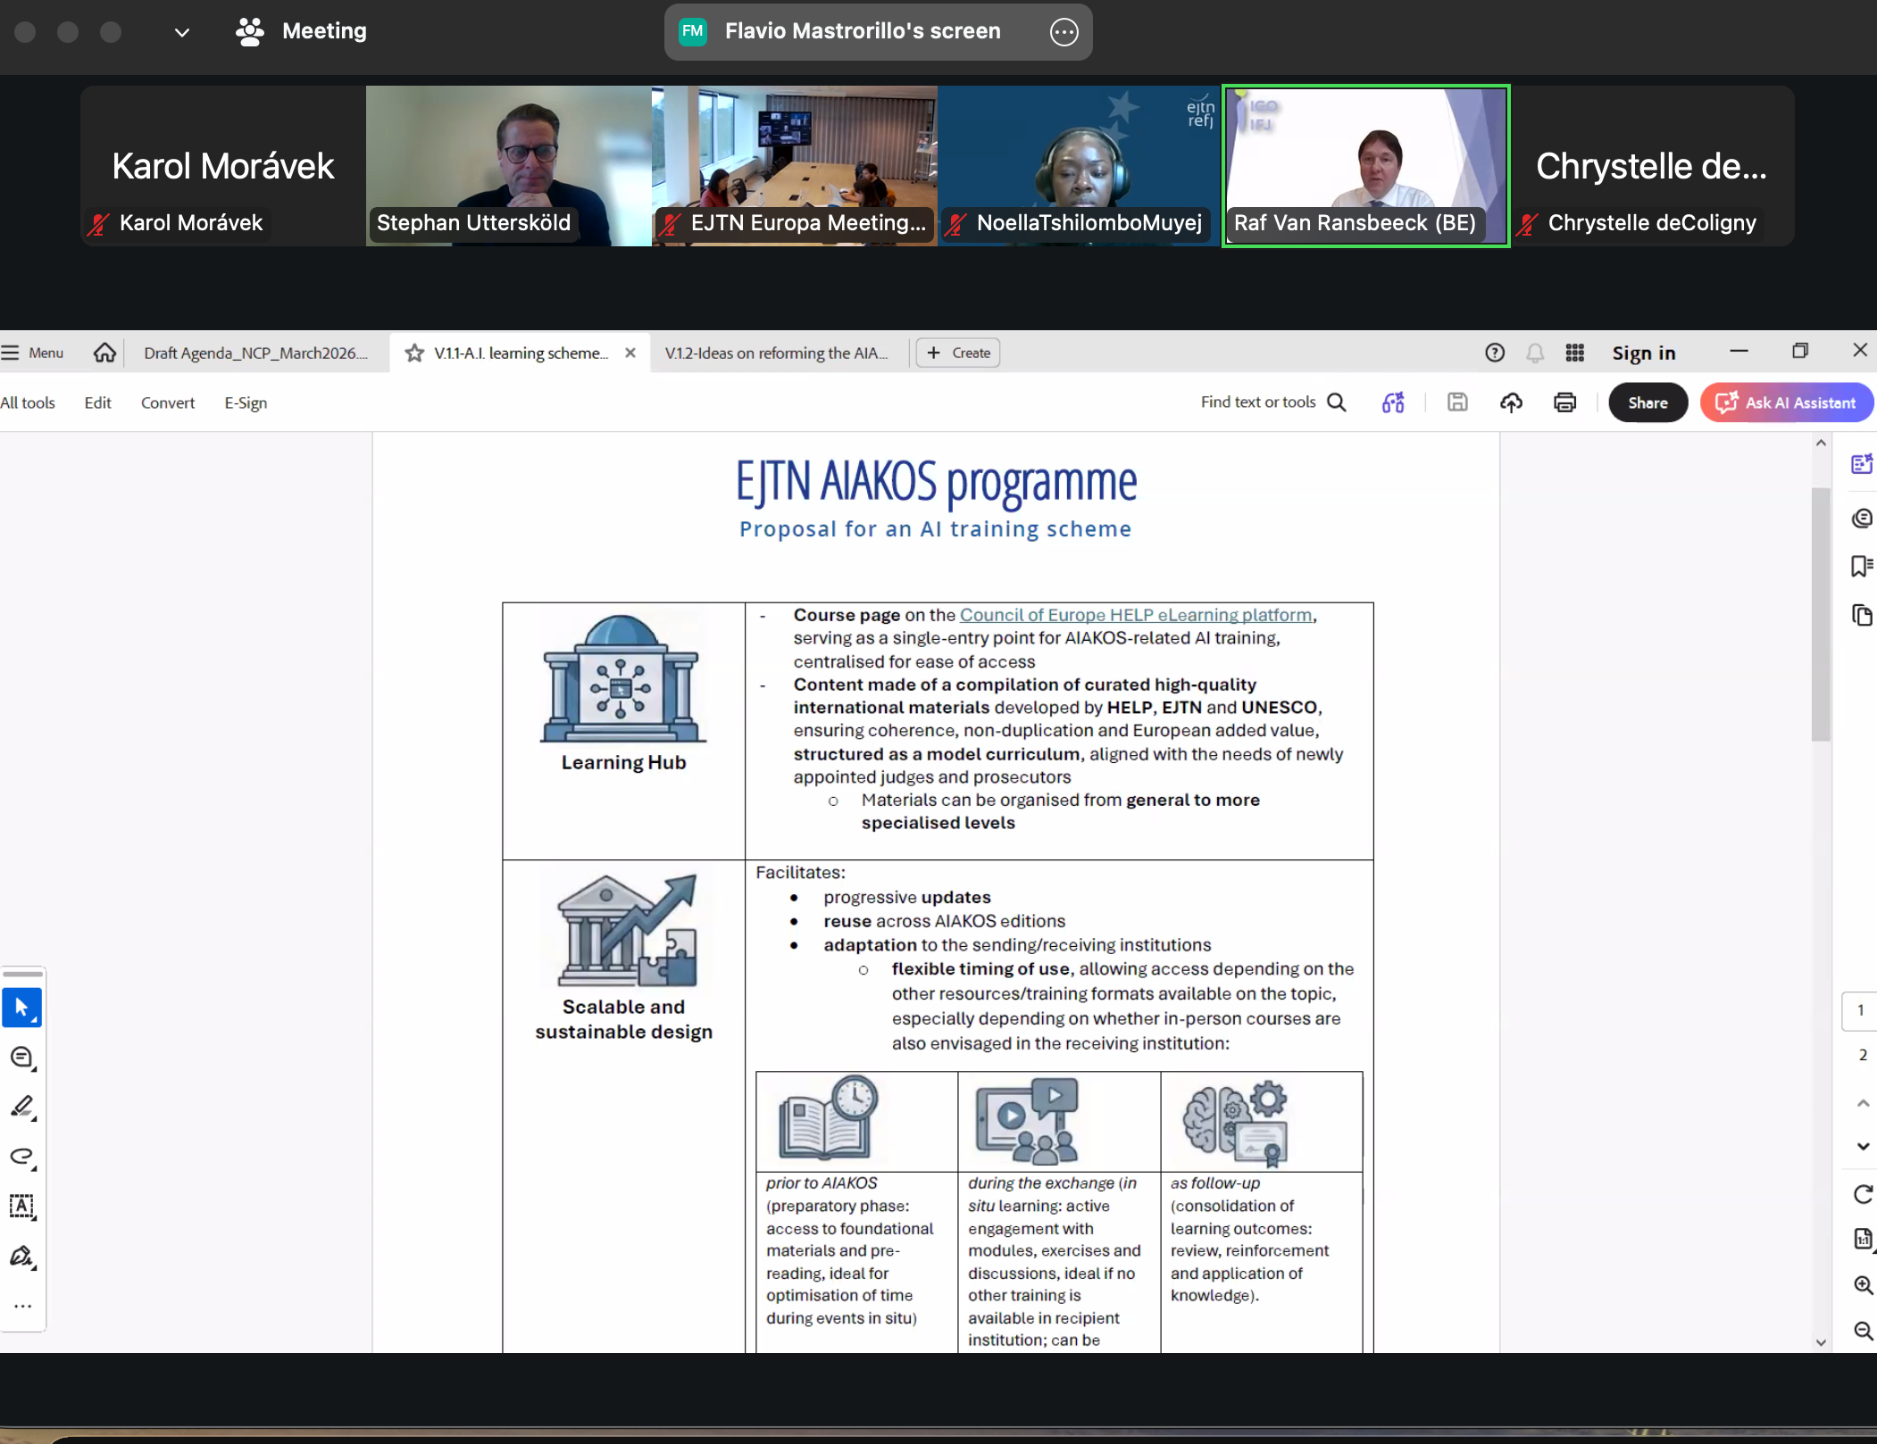Select the highlighter pen tool

pos(22,1108)
